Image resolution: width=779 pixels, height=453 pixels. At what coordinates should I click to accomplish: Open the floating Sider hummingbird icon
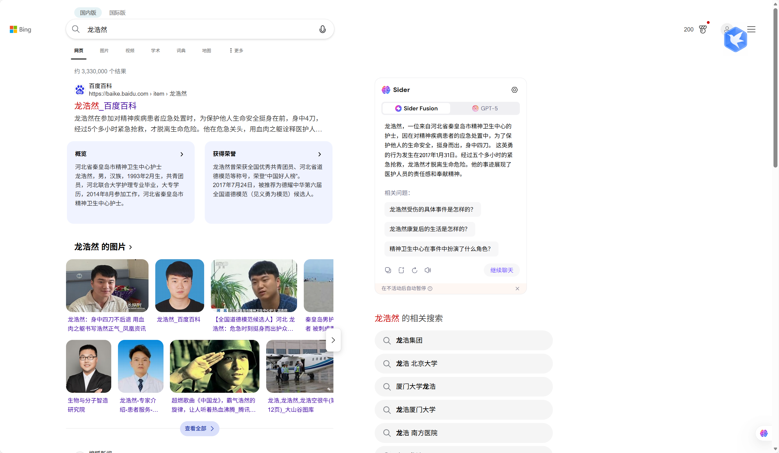[735, 39]
